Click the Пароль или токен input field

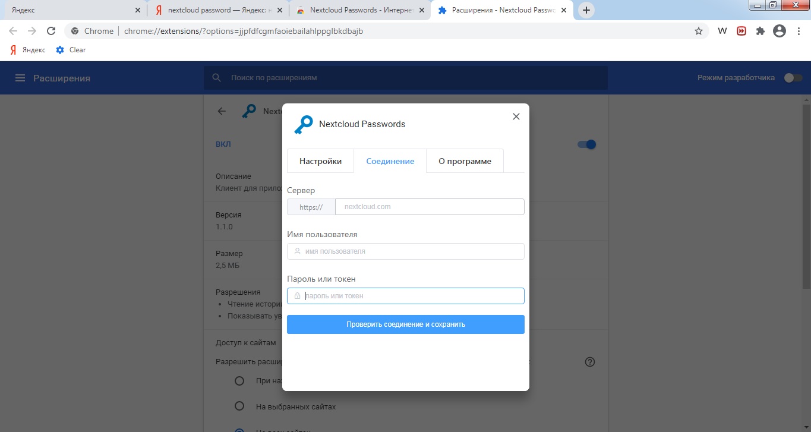406,295
